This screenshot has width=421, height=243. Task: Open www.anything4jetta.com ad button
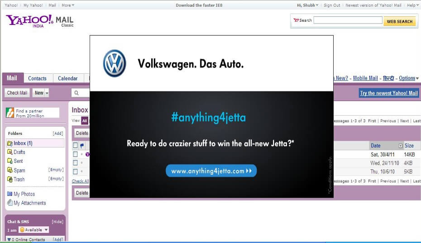point(211,171)
